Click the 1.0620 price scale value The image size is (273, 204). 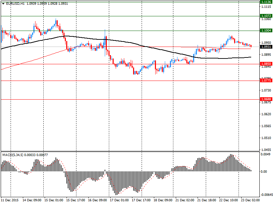point(266,114)
